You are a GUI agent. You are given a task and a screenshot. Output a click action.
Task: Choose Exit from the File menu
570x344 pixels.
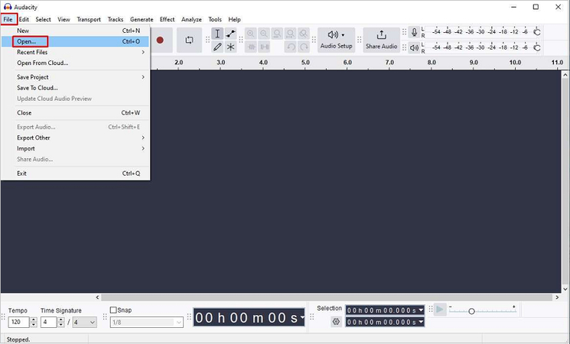75,174
